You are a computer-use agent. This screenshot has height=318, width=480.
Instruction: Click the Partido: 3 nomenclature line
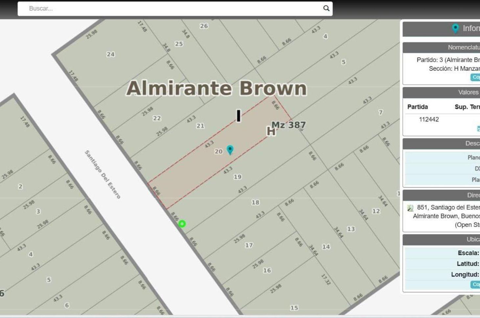pyautogui.click(x=448, y=60)
